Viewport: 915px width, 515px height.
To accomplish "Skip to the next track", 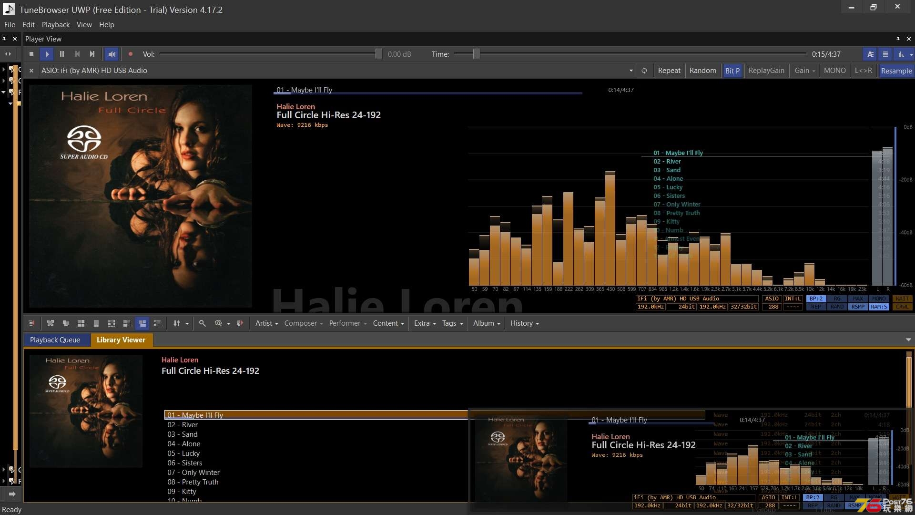I will pos(92,54).
